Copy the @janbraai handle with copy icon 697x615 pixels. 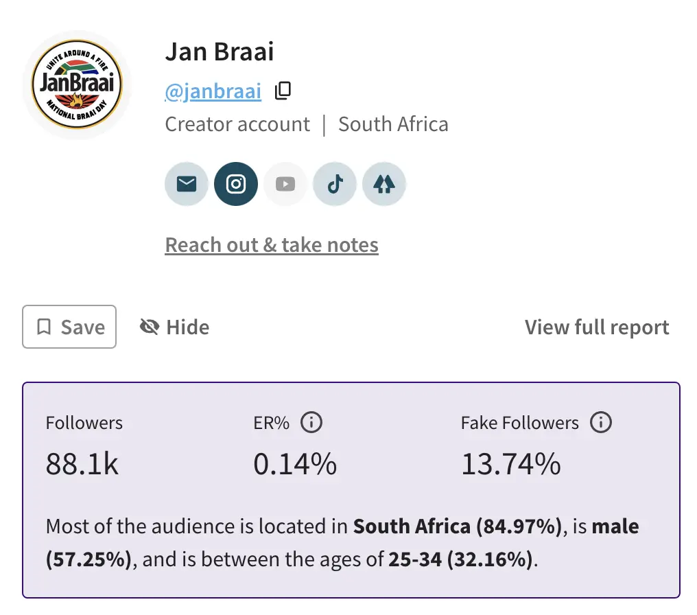pos(283,90)
